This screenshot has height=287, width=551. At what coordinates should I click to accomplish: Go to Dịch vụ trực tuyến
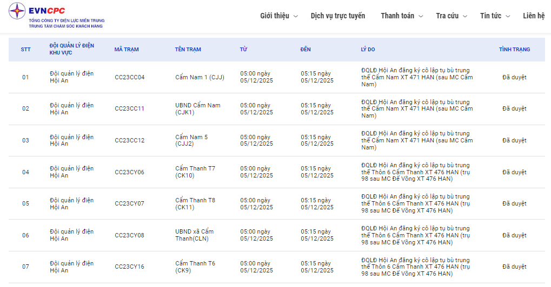337,16
